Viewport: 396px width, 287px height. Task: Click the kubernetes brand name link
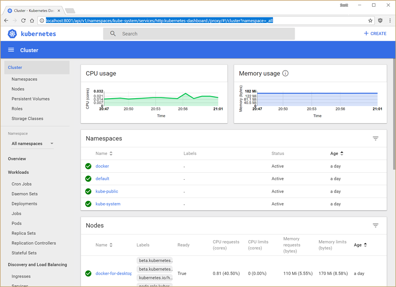(38, 34)
